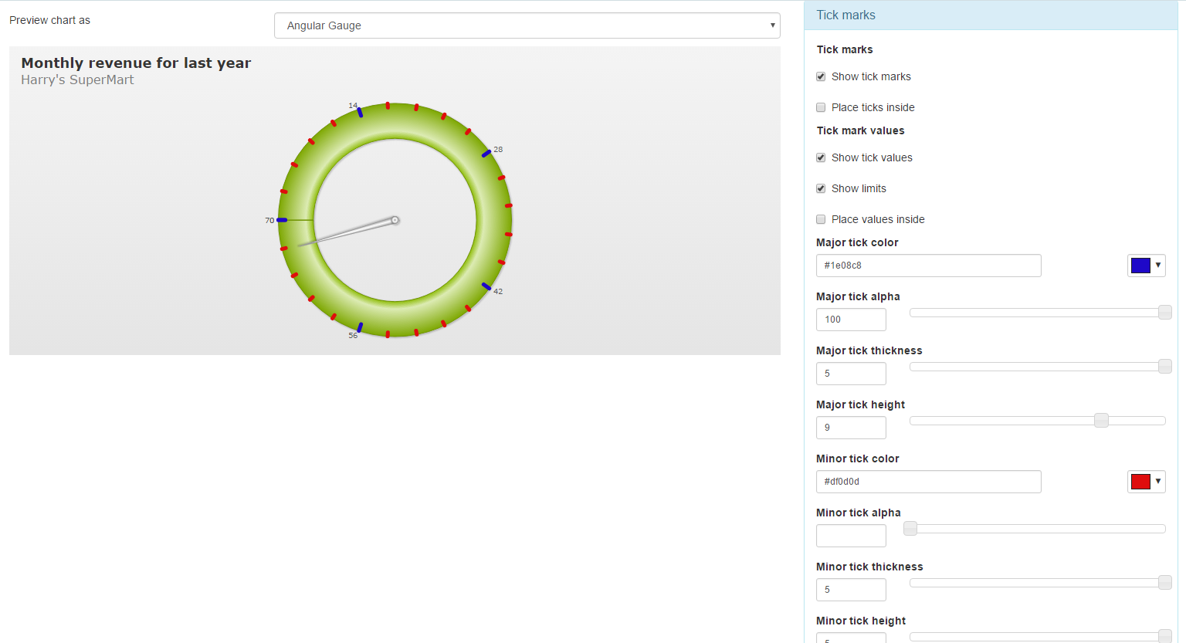This screenshot has width=1186, height=643.
Task: Click the Major tick height slider handle
Action: pos(1102,421)
